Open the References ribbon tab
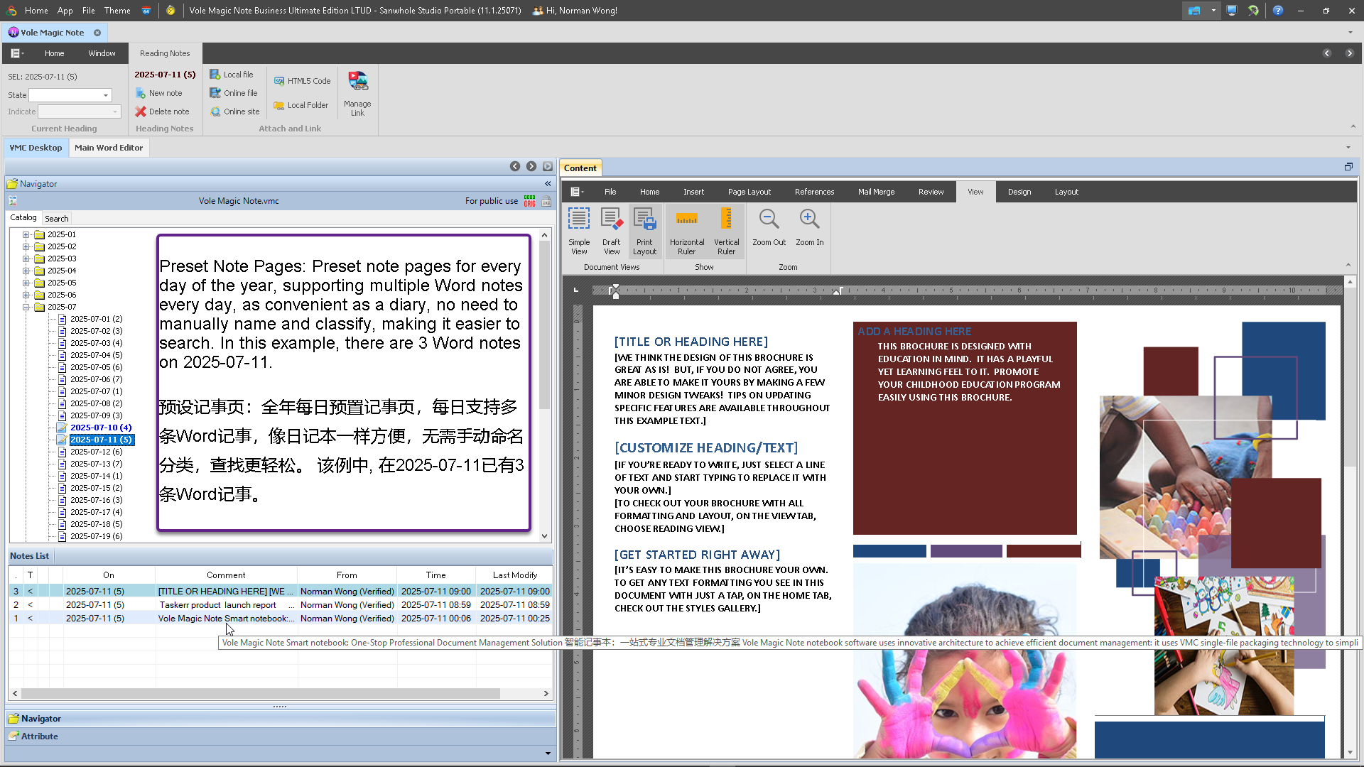 pos(814,192)
